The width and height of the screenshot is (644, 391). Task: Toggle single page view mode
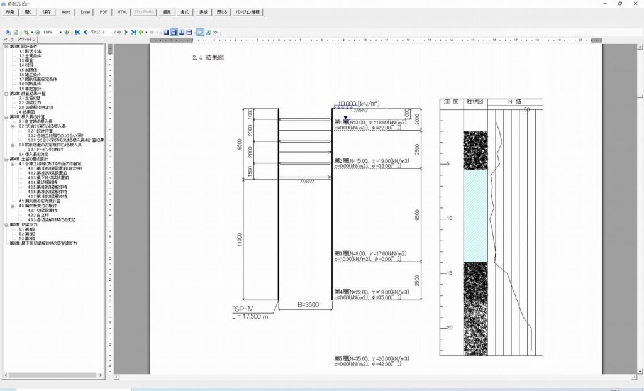pos(166,32)
